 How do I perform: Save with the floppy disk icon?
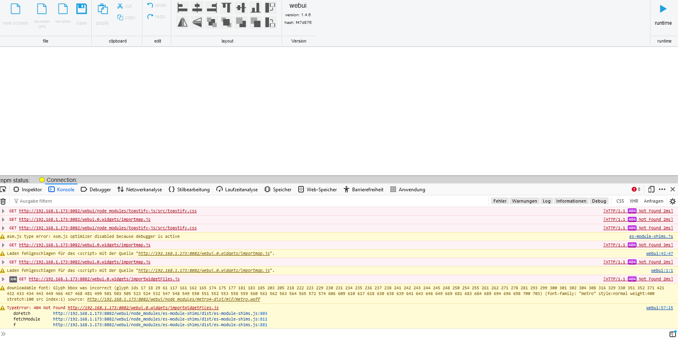[82, 14]
